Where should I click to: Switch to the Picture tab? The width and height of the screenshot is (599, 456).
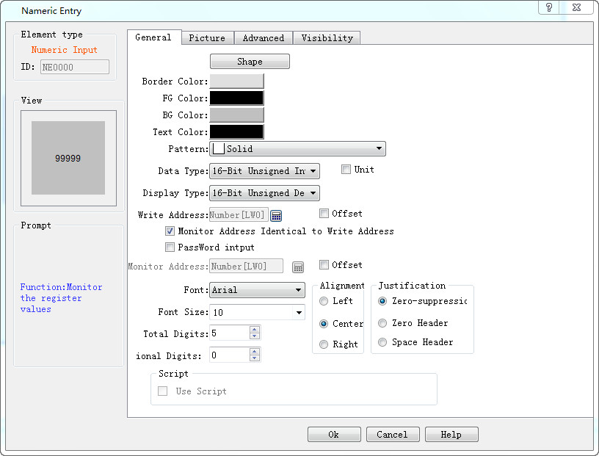coord(207,37)
